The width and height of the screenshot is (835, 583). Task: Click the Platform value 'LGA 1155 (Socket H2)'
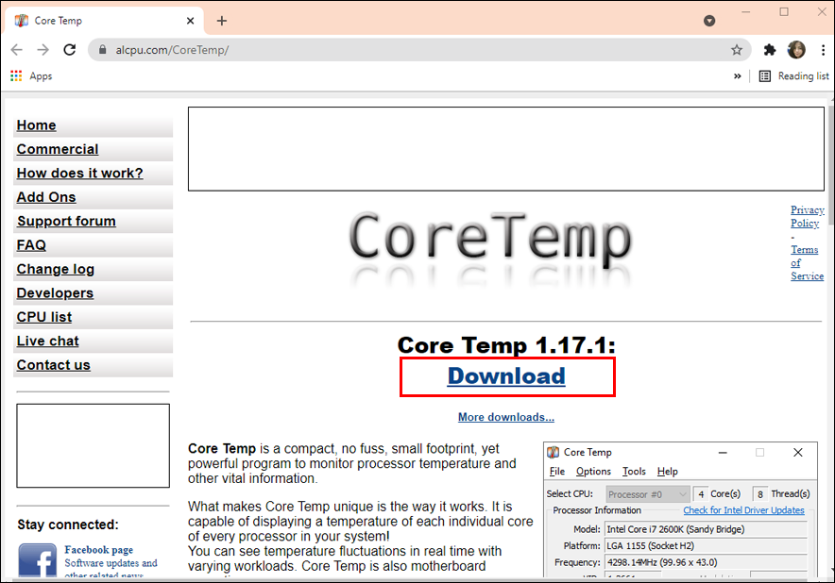[x=707, y=546]
